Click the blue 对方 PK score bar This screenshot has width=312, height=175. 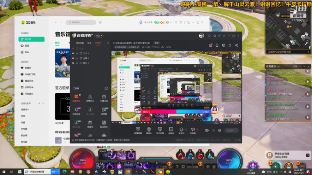[x=193, y=112]
